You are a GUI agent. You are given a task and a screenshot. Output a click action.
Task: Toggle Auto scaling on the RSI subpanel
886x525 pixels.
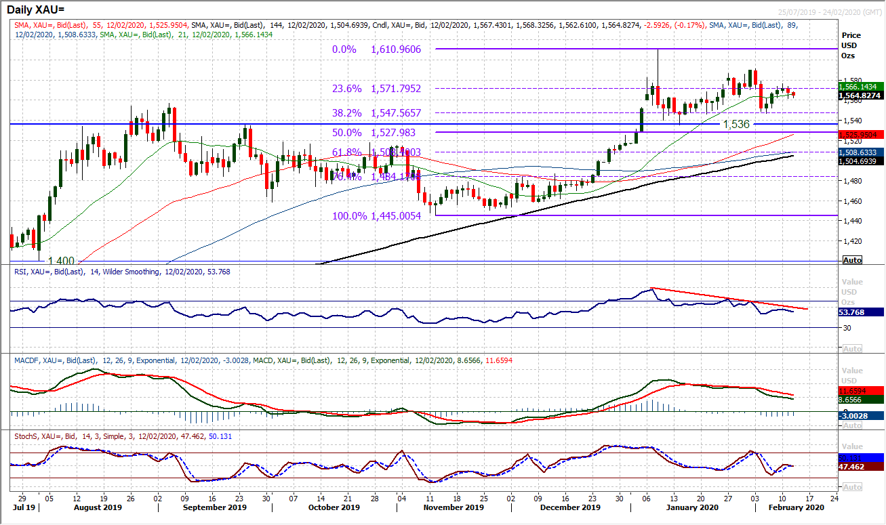(851, 348)
